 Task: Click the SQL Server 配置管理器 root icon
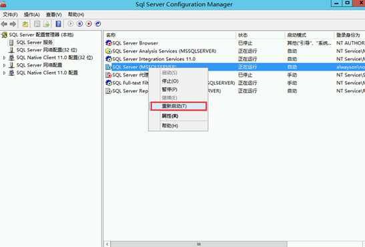coord(5,35)
